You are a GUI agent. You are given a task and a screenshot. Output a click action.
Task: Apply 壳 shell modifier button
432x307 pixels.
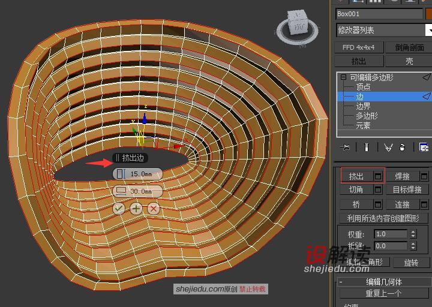pyautogui.click(x=409, y=61)
